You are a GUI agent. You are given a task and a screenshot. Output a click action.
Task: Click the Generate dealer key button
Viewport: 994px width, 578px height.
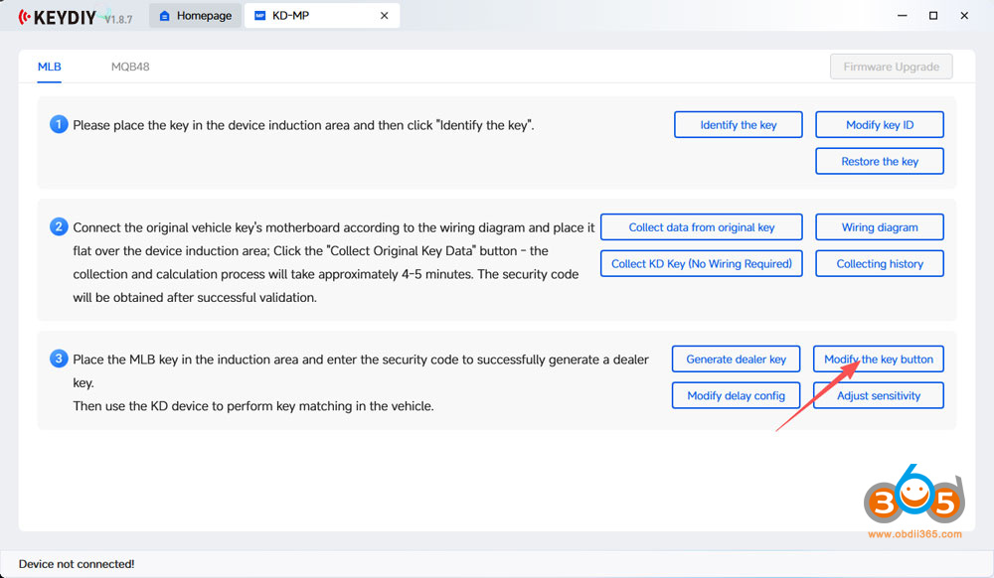736,360
